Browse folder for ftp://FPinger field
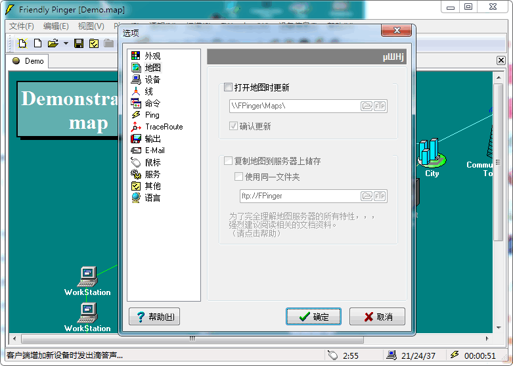 367,196
